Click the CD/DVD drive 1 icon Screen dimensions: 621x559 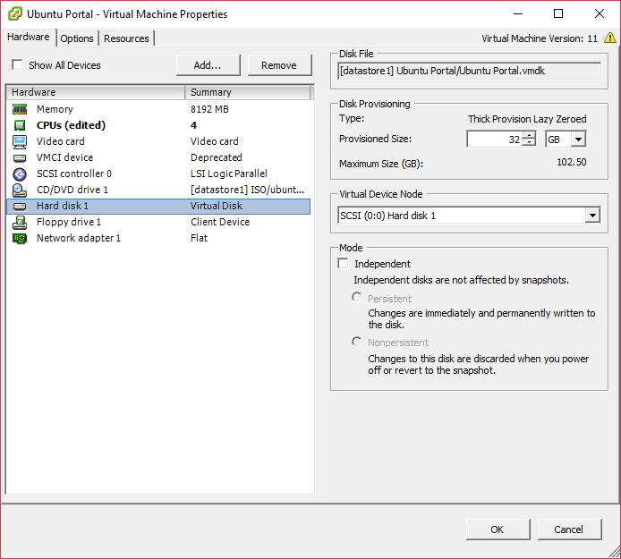[x=20, y=190]
